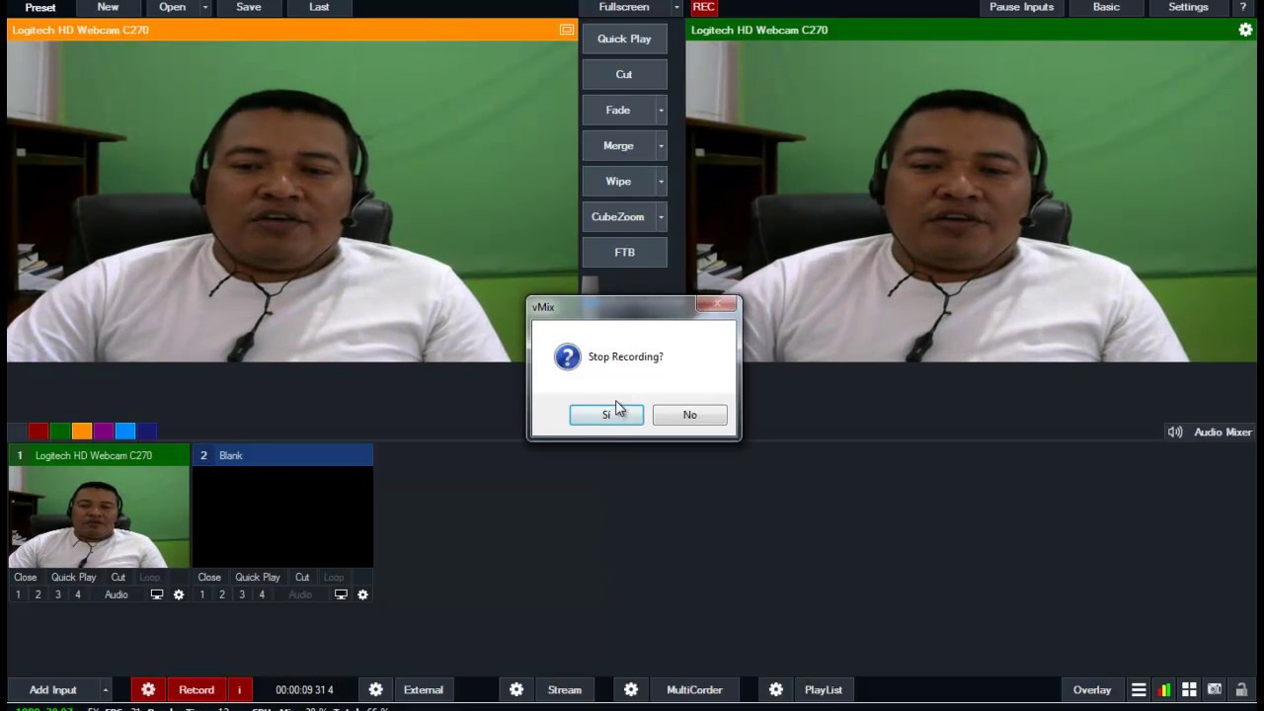
Task: Toggle overlay 3 on Logitech input
Action: [57, 594]
